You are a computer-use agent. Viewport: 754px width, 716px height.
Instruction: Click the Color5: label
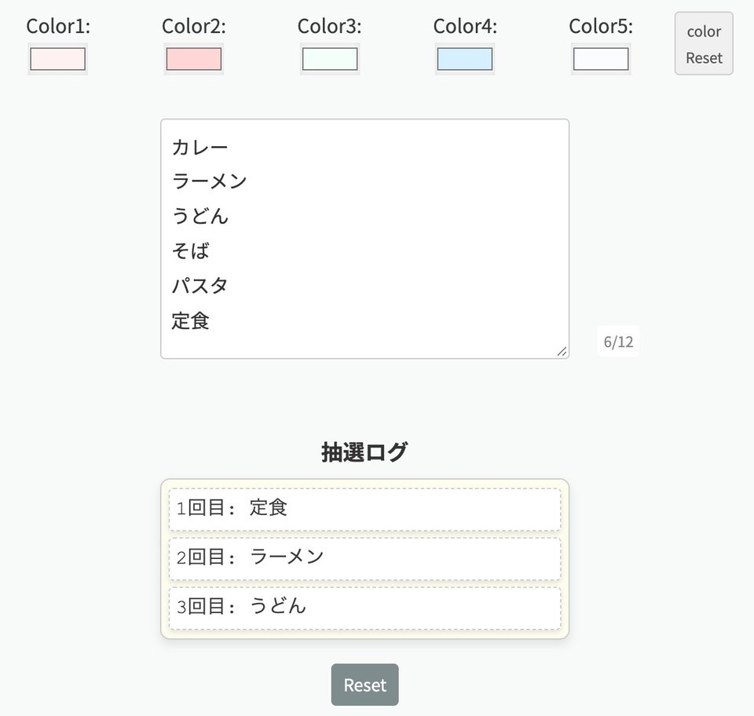click(601, 27)
